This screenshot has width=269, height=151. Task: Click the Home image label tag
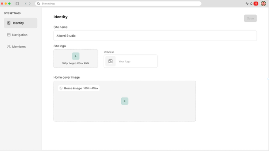79,88
